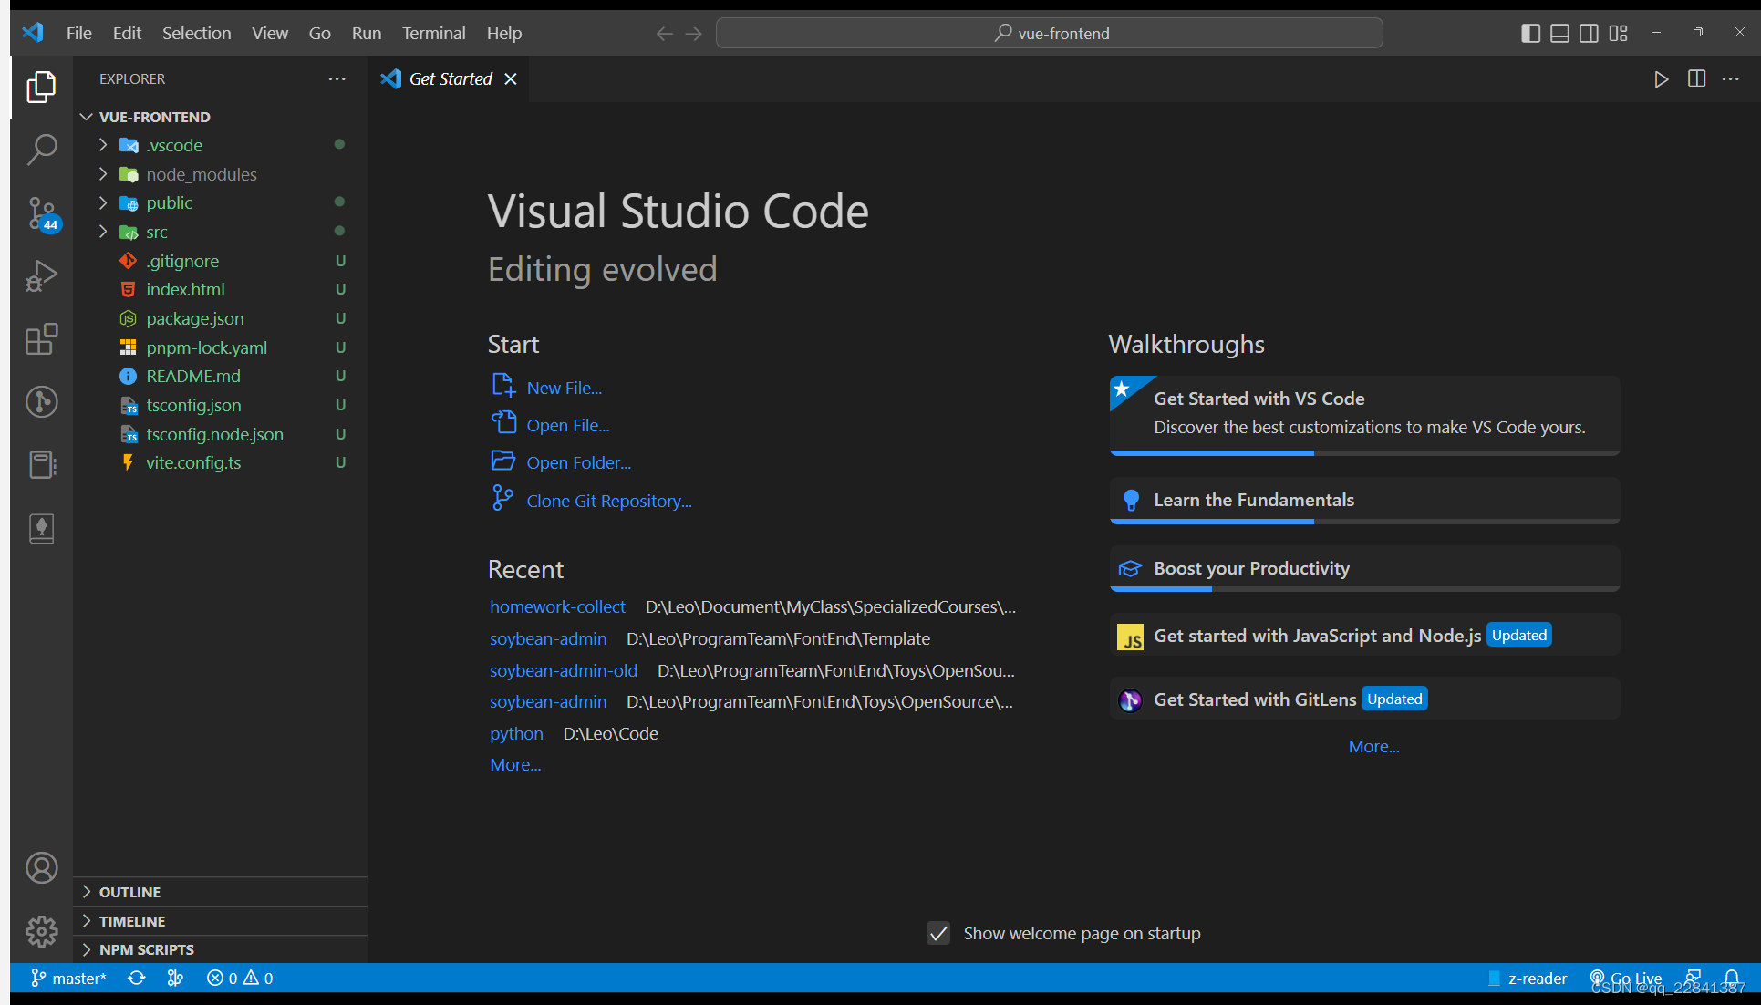Open the Run menu

pyautogui.click(x=367, y=34)
